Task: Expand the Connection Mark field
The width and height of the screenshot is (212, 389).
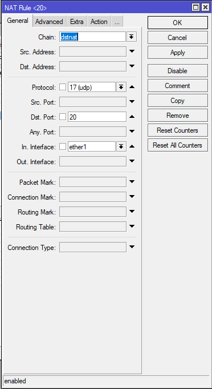Action: 132,197
